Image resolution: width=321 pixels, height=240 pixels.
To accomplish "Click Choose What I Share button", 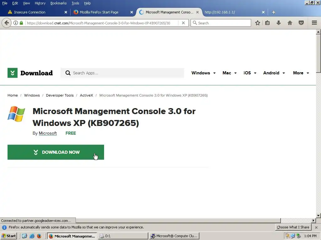I will pos(293,227).
